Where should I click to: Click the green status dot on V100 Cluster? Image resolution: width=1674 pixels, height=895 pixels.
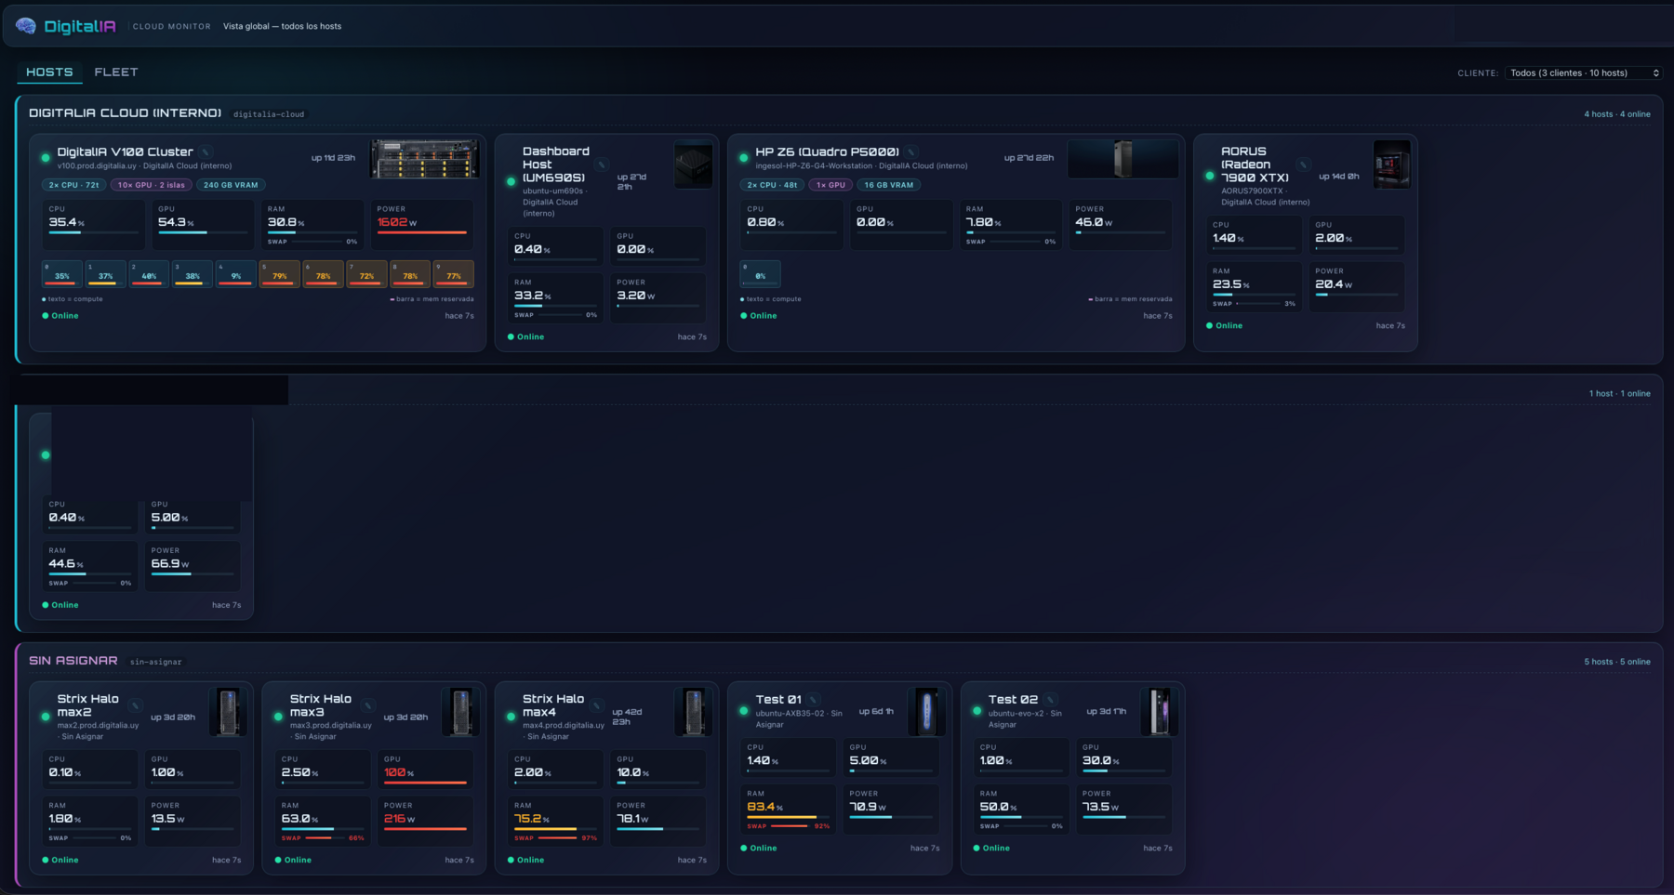click(46, 158)
